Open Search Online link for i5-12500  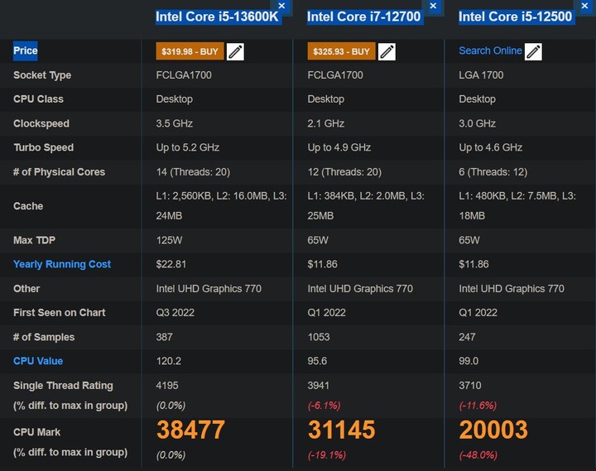490,50
